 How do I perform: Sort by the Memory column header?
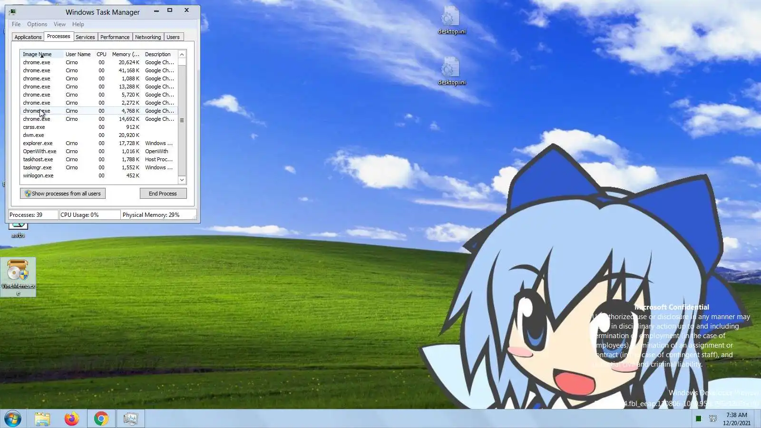click(126, 54)
